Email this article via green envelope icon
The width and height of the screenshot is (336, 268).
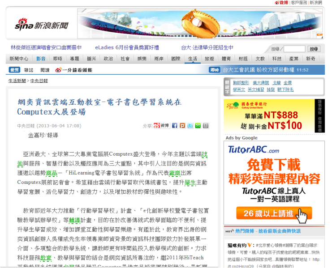coord(198,125)
